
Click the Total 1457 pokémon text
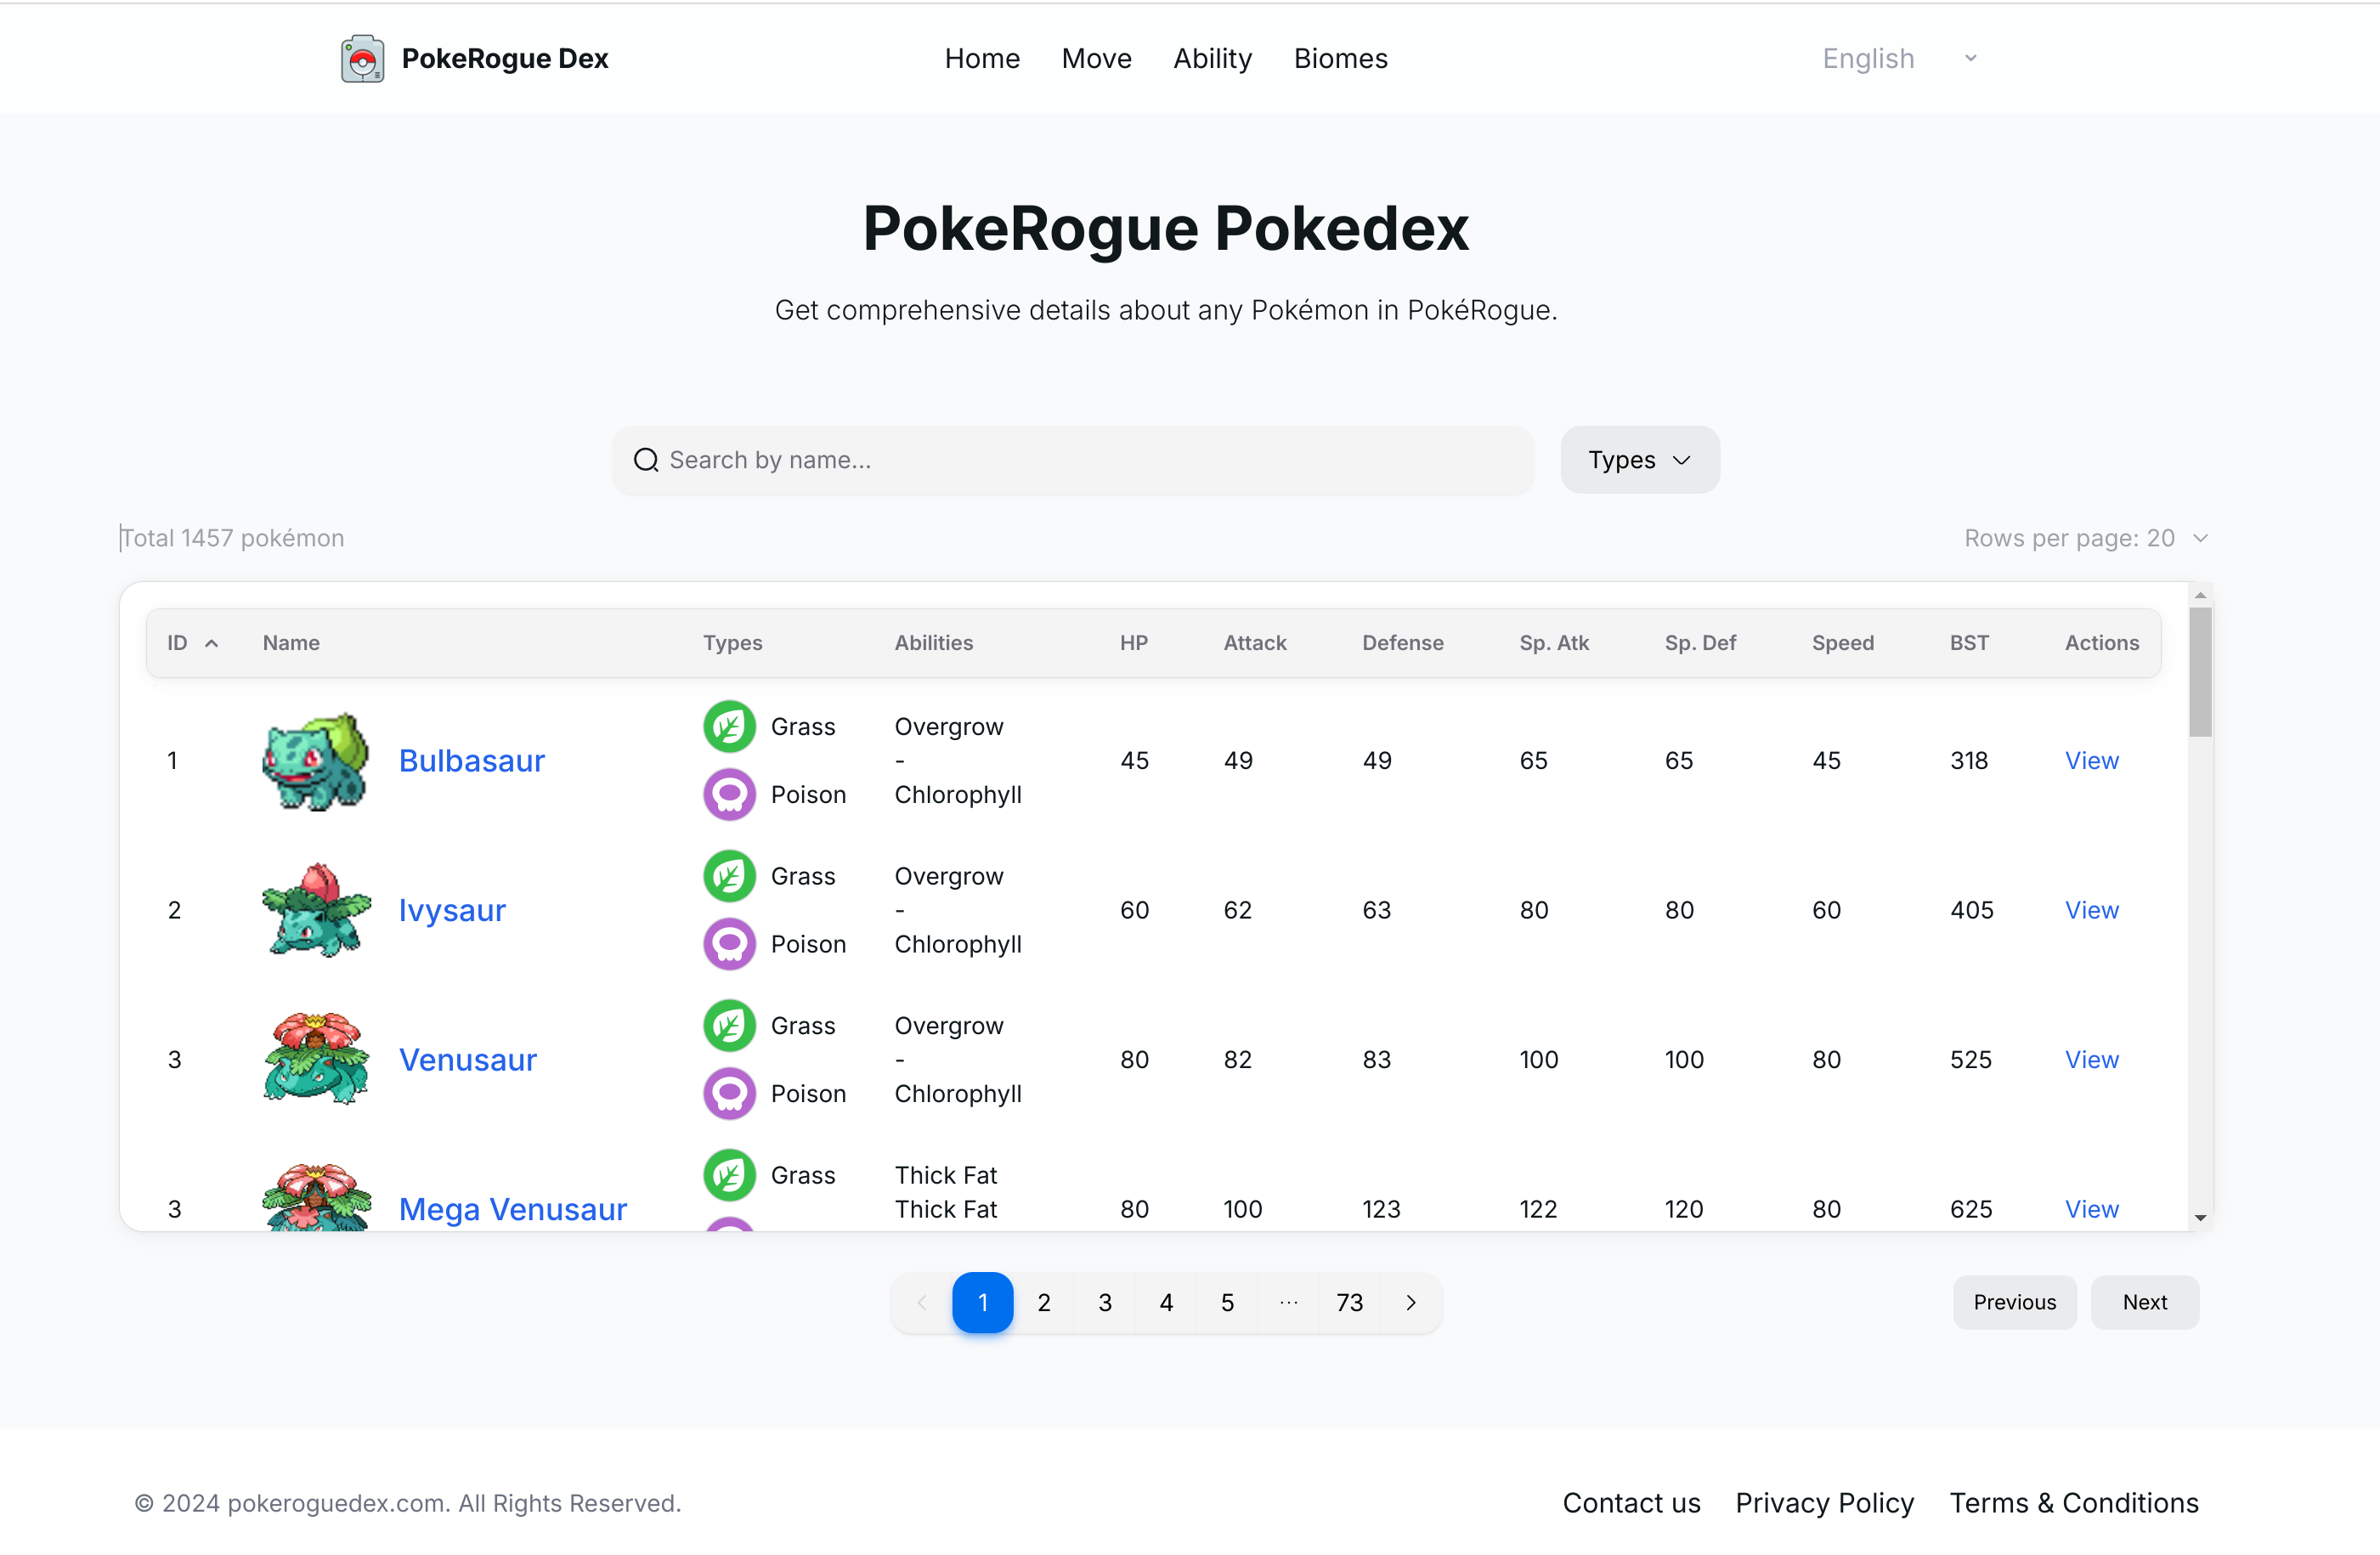[x=232, y=538]
